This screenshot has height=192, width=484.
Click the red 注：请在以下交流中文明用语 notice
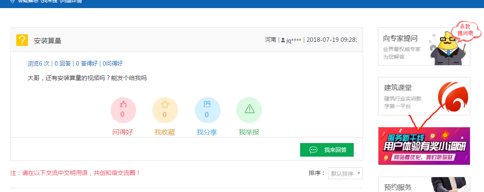click(76, 173)
